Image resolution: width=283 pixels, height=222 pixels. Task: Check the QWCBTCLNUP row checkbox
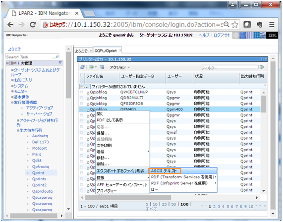tap(82, 92)
